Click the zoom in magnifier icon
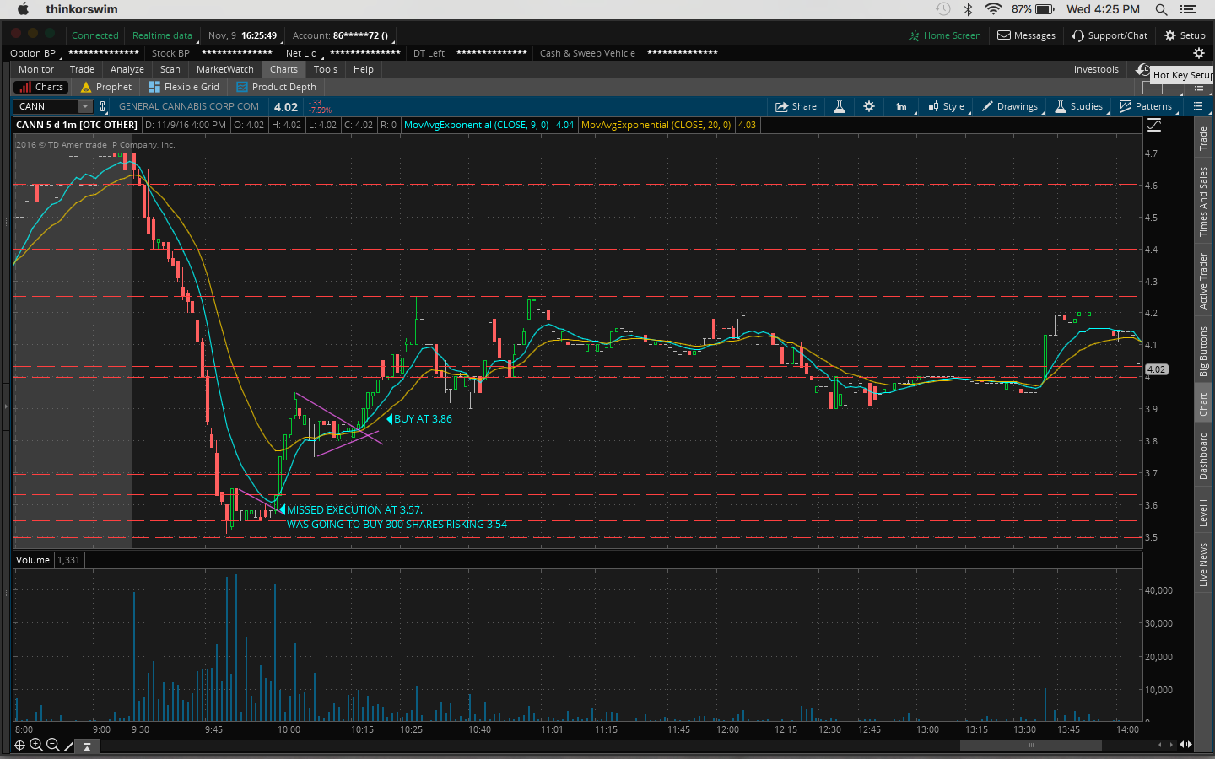Screen dimensions: 1215x759 click(36, 745)
